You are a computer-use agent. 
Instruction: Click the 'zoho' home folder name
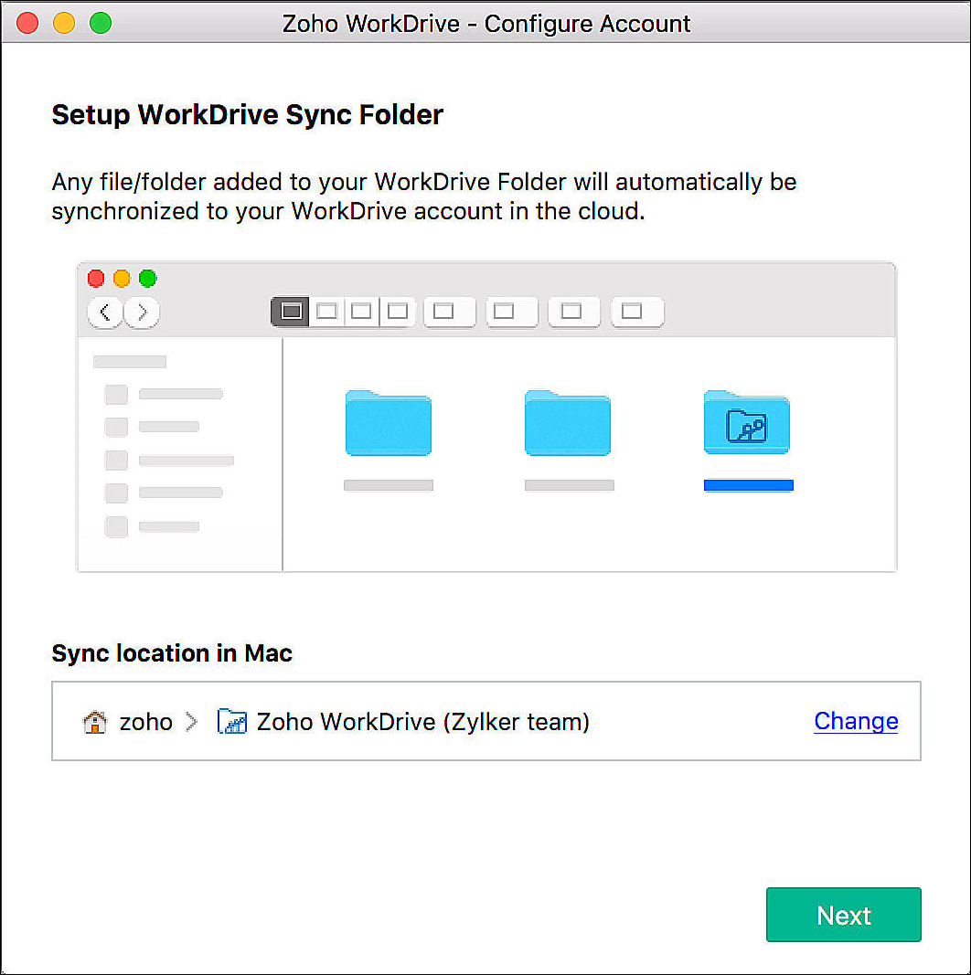click(x=145, y=722)
